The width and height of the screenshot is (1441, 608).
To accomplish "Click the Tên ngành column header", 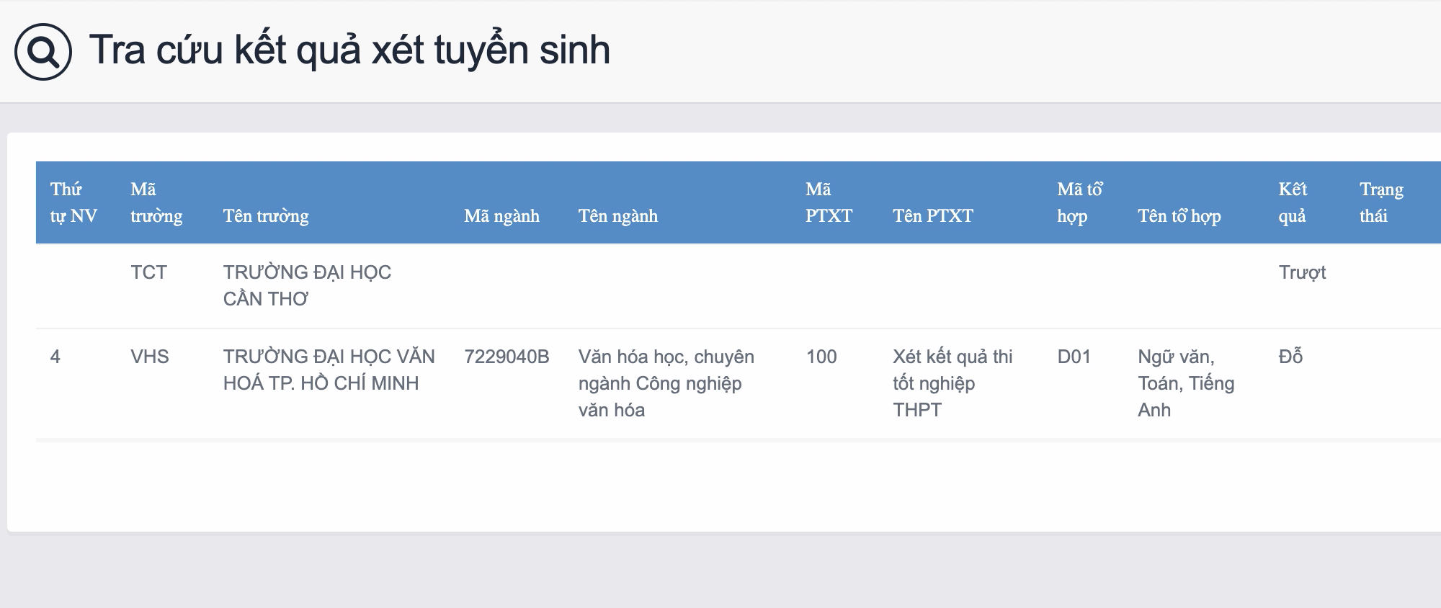I will pyautogui.click(x=617, y=215).
